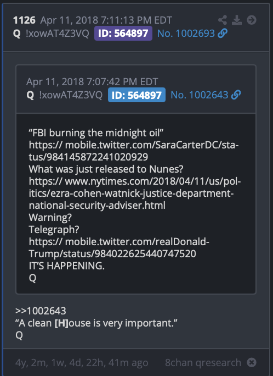The height and width of the screenshot is (376, 273).
Task: Click the relative time ago footer text
Action: (x=82, y=363)
